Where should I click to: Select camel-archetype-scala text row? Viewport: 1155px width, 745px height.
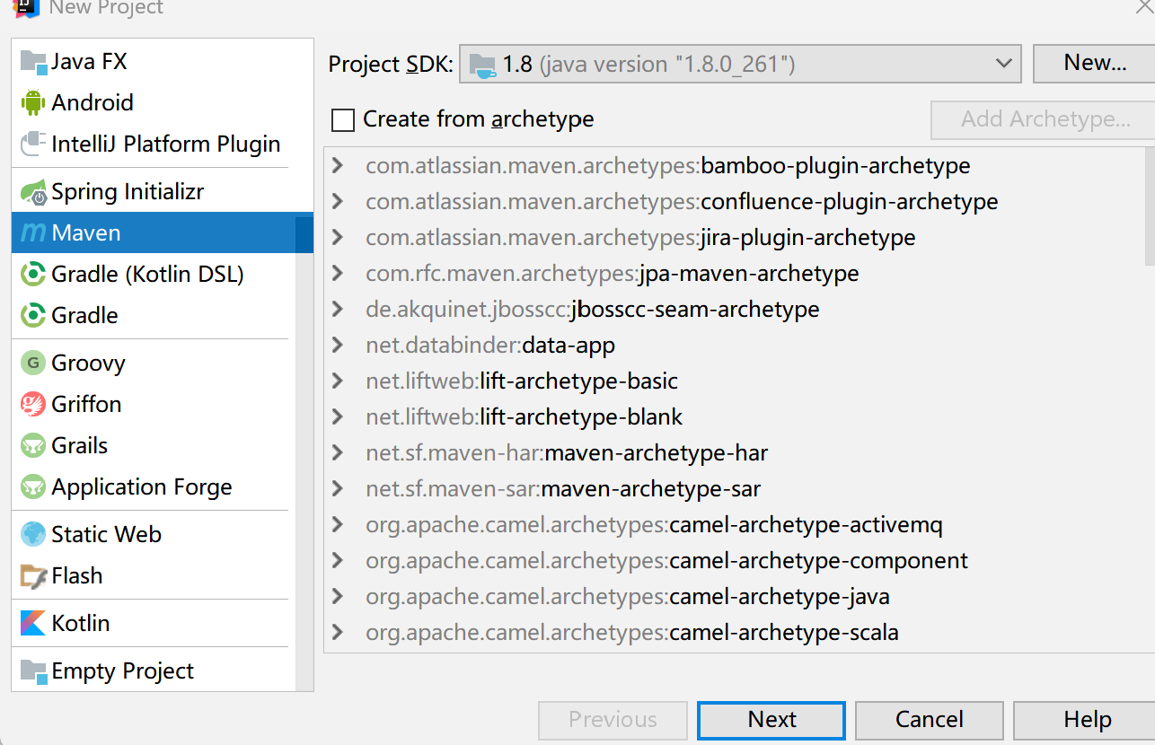click(632, 633)
